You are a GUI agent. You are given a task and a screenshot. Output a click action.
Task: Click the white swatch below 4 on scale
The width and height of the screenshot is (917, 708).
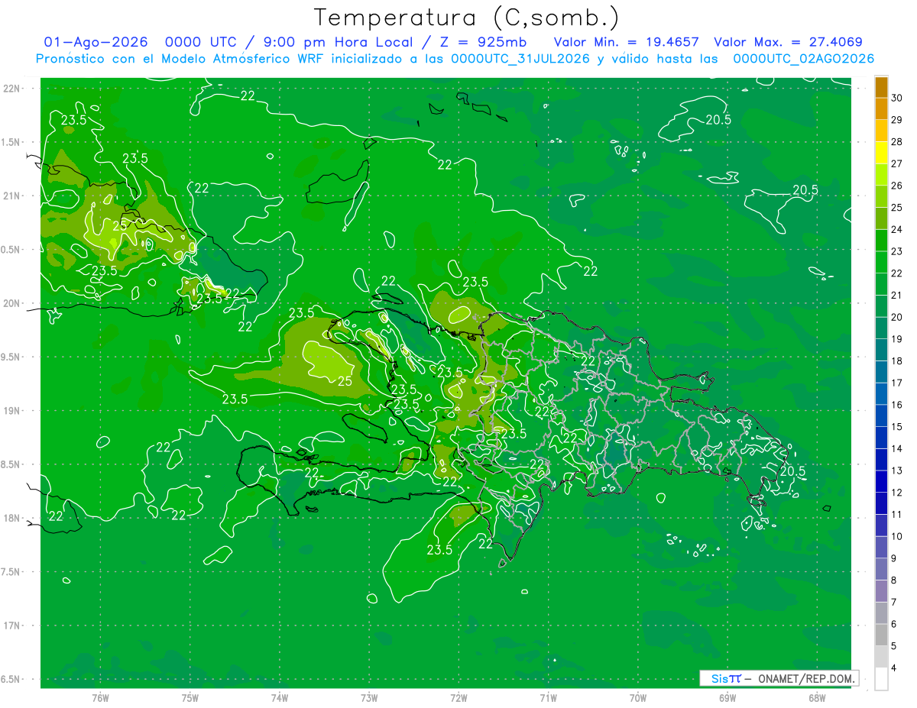(x=881, y=679)
